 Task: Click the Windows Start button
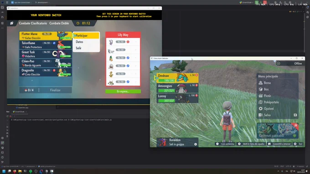4,171
